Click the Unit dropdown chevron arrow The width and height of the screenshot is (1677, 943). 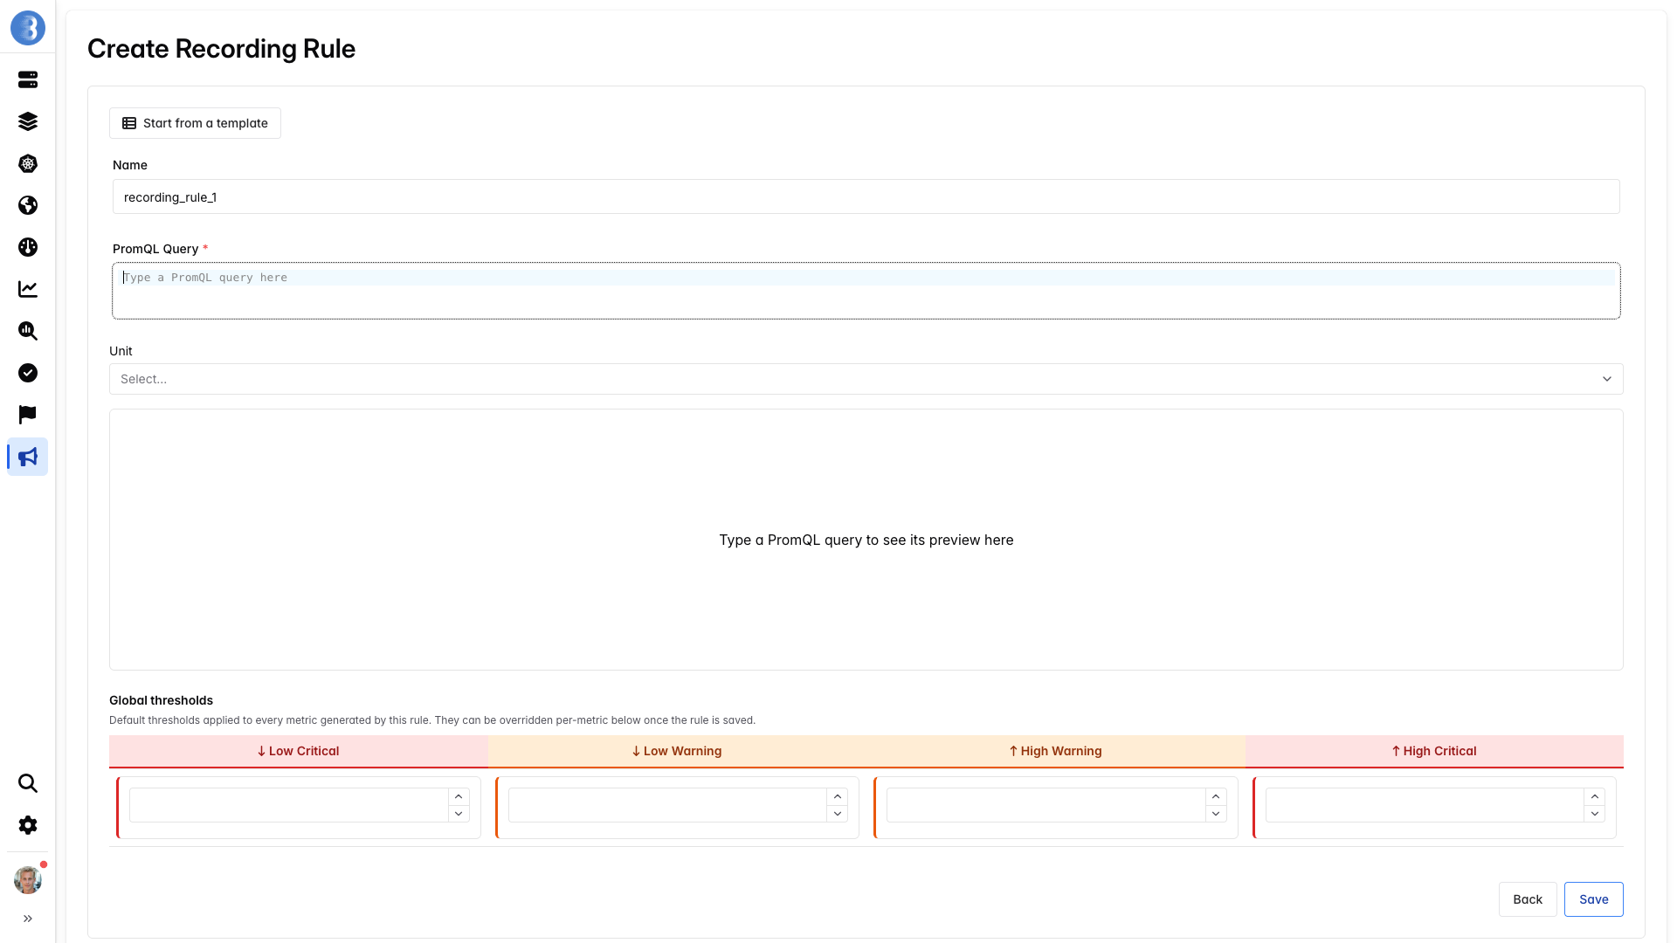(1606, 379)
